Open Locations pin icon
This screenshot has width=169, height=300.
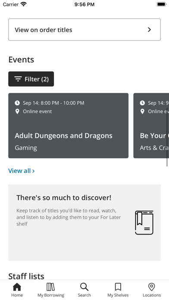pyautogui.click(x=152, y=287)
